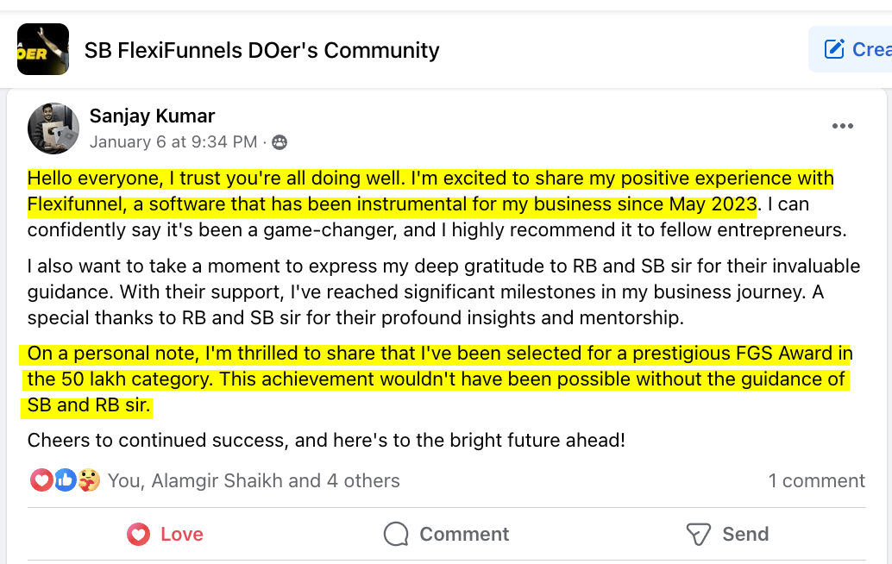Click the Sanjay Kumar name link
The width and height of the screenshot is (892, 564).
[x=152, y=116]
